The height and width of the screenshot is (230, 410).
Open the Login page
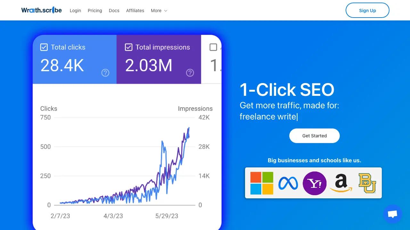tap(75, 11)
